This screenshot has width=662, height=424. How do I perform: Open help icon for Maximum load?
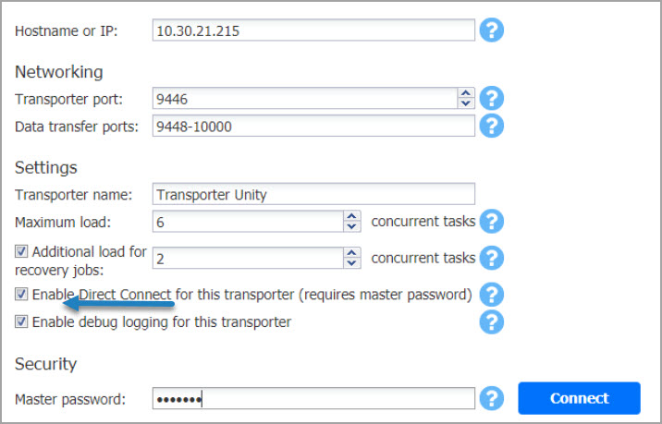click(x=492, y=221)
